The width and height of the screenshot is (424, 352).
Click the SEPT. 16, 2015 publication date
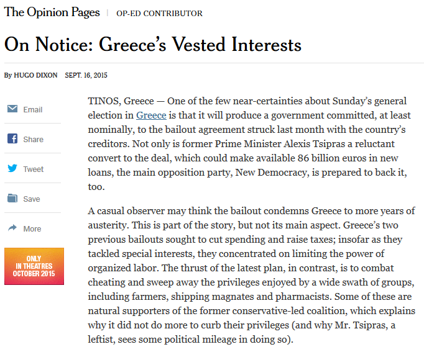pyautogui.click(x=86, y=75)
